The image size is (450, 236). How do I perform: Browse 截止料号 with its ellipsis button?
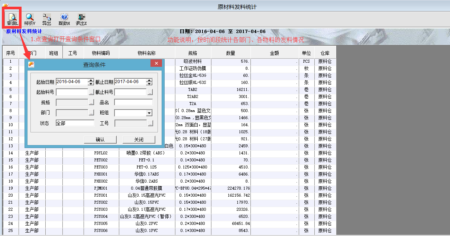[150, 92]
